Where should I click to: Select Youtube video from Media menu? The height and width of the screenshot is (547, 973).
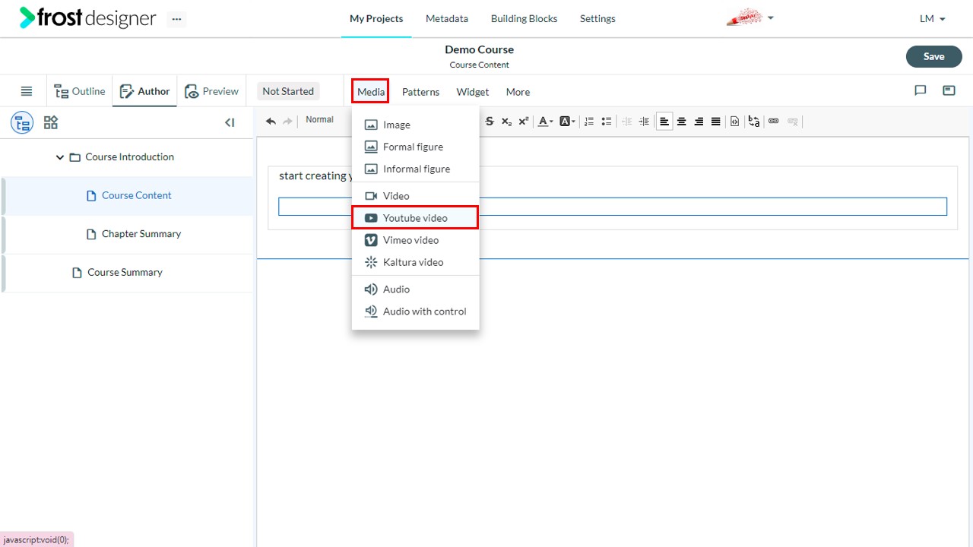click(415, 218)
